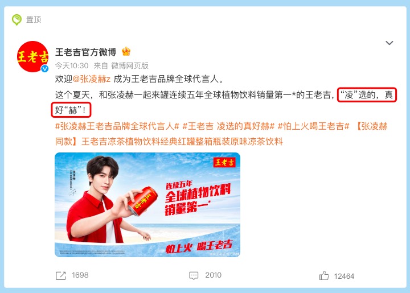Click the comment count 2010
This screenshot has height=293, width=410.
(x=213, y=275)
